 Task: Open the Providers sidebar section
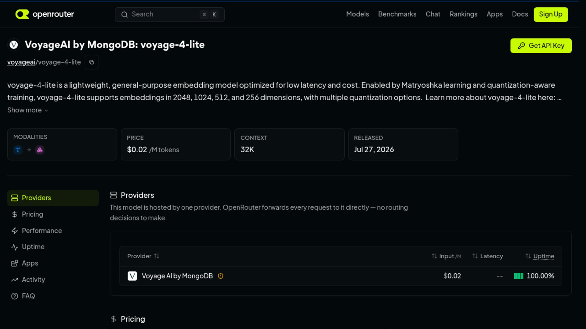53,198
